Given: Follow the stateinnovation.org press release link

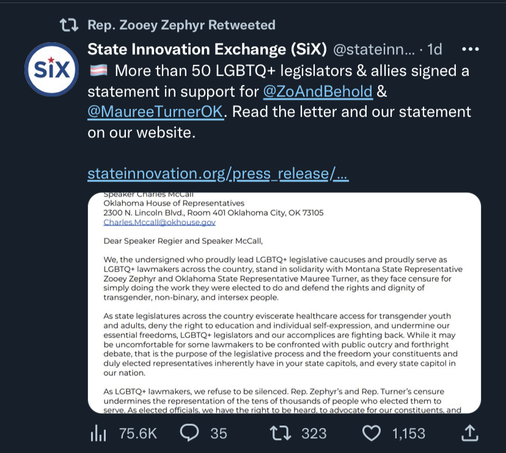Looking at the screenshot, I should [x=218, y=174].
